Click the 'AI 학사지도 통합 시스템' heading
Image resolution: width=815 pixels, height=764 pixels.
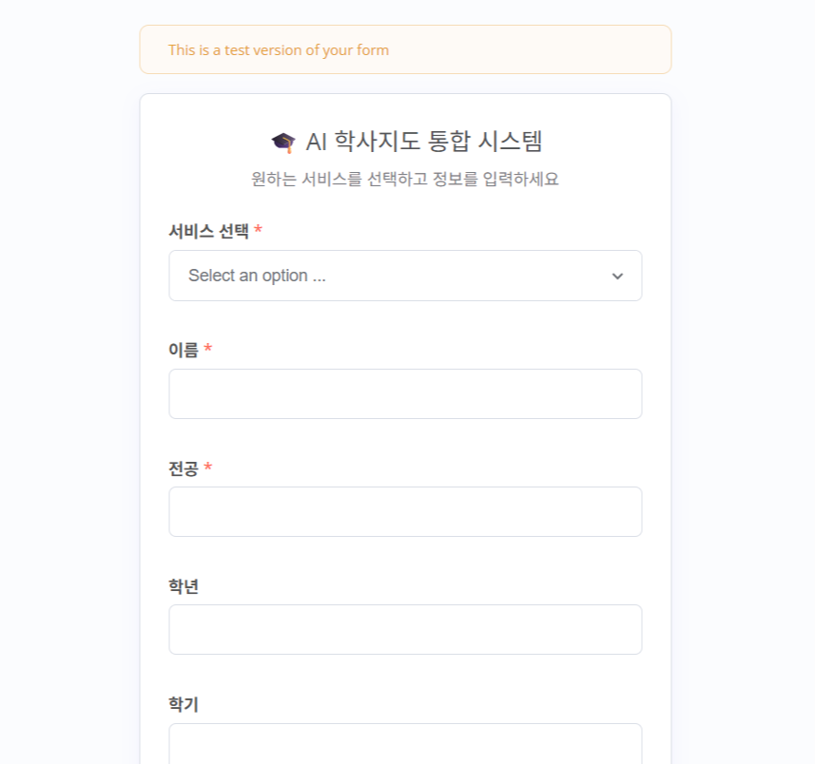424,143
